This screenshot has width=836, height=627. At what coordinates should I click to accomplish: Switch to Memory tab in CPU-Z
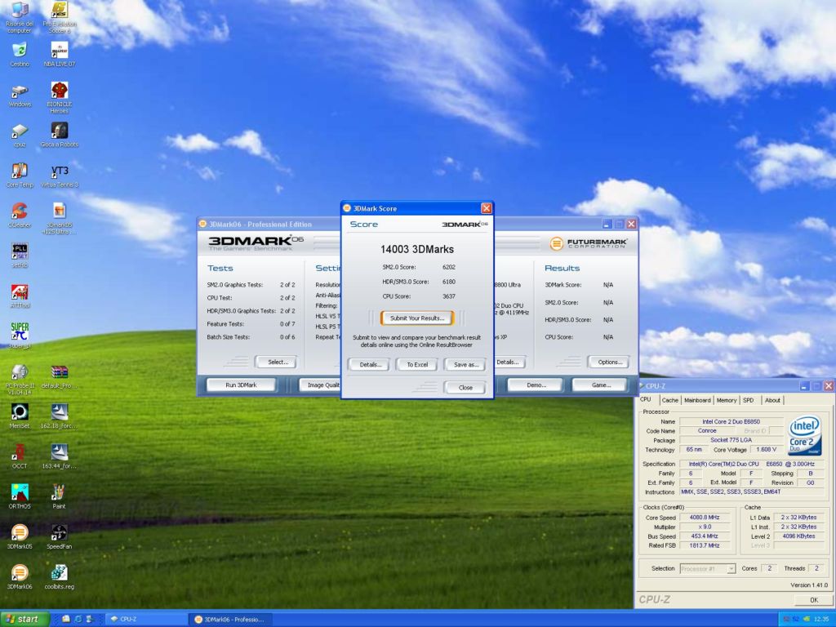(x=726, y=400)
